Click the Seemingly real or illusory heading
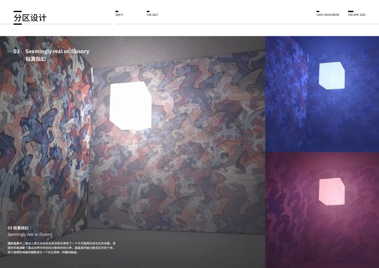The height and width of the screenshot is (268, 379). 57,51
